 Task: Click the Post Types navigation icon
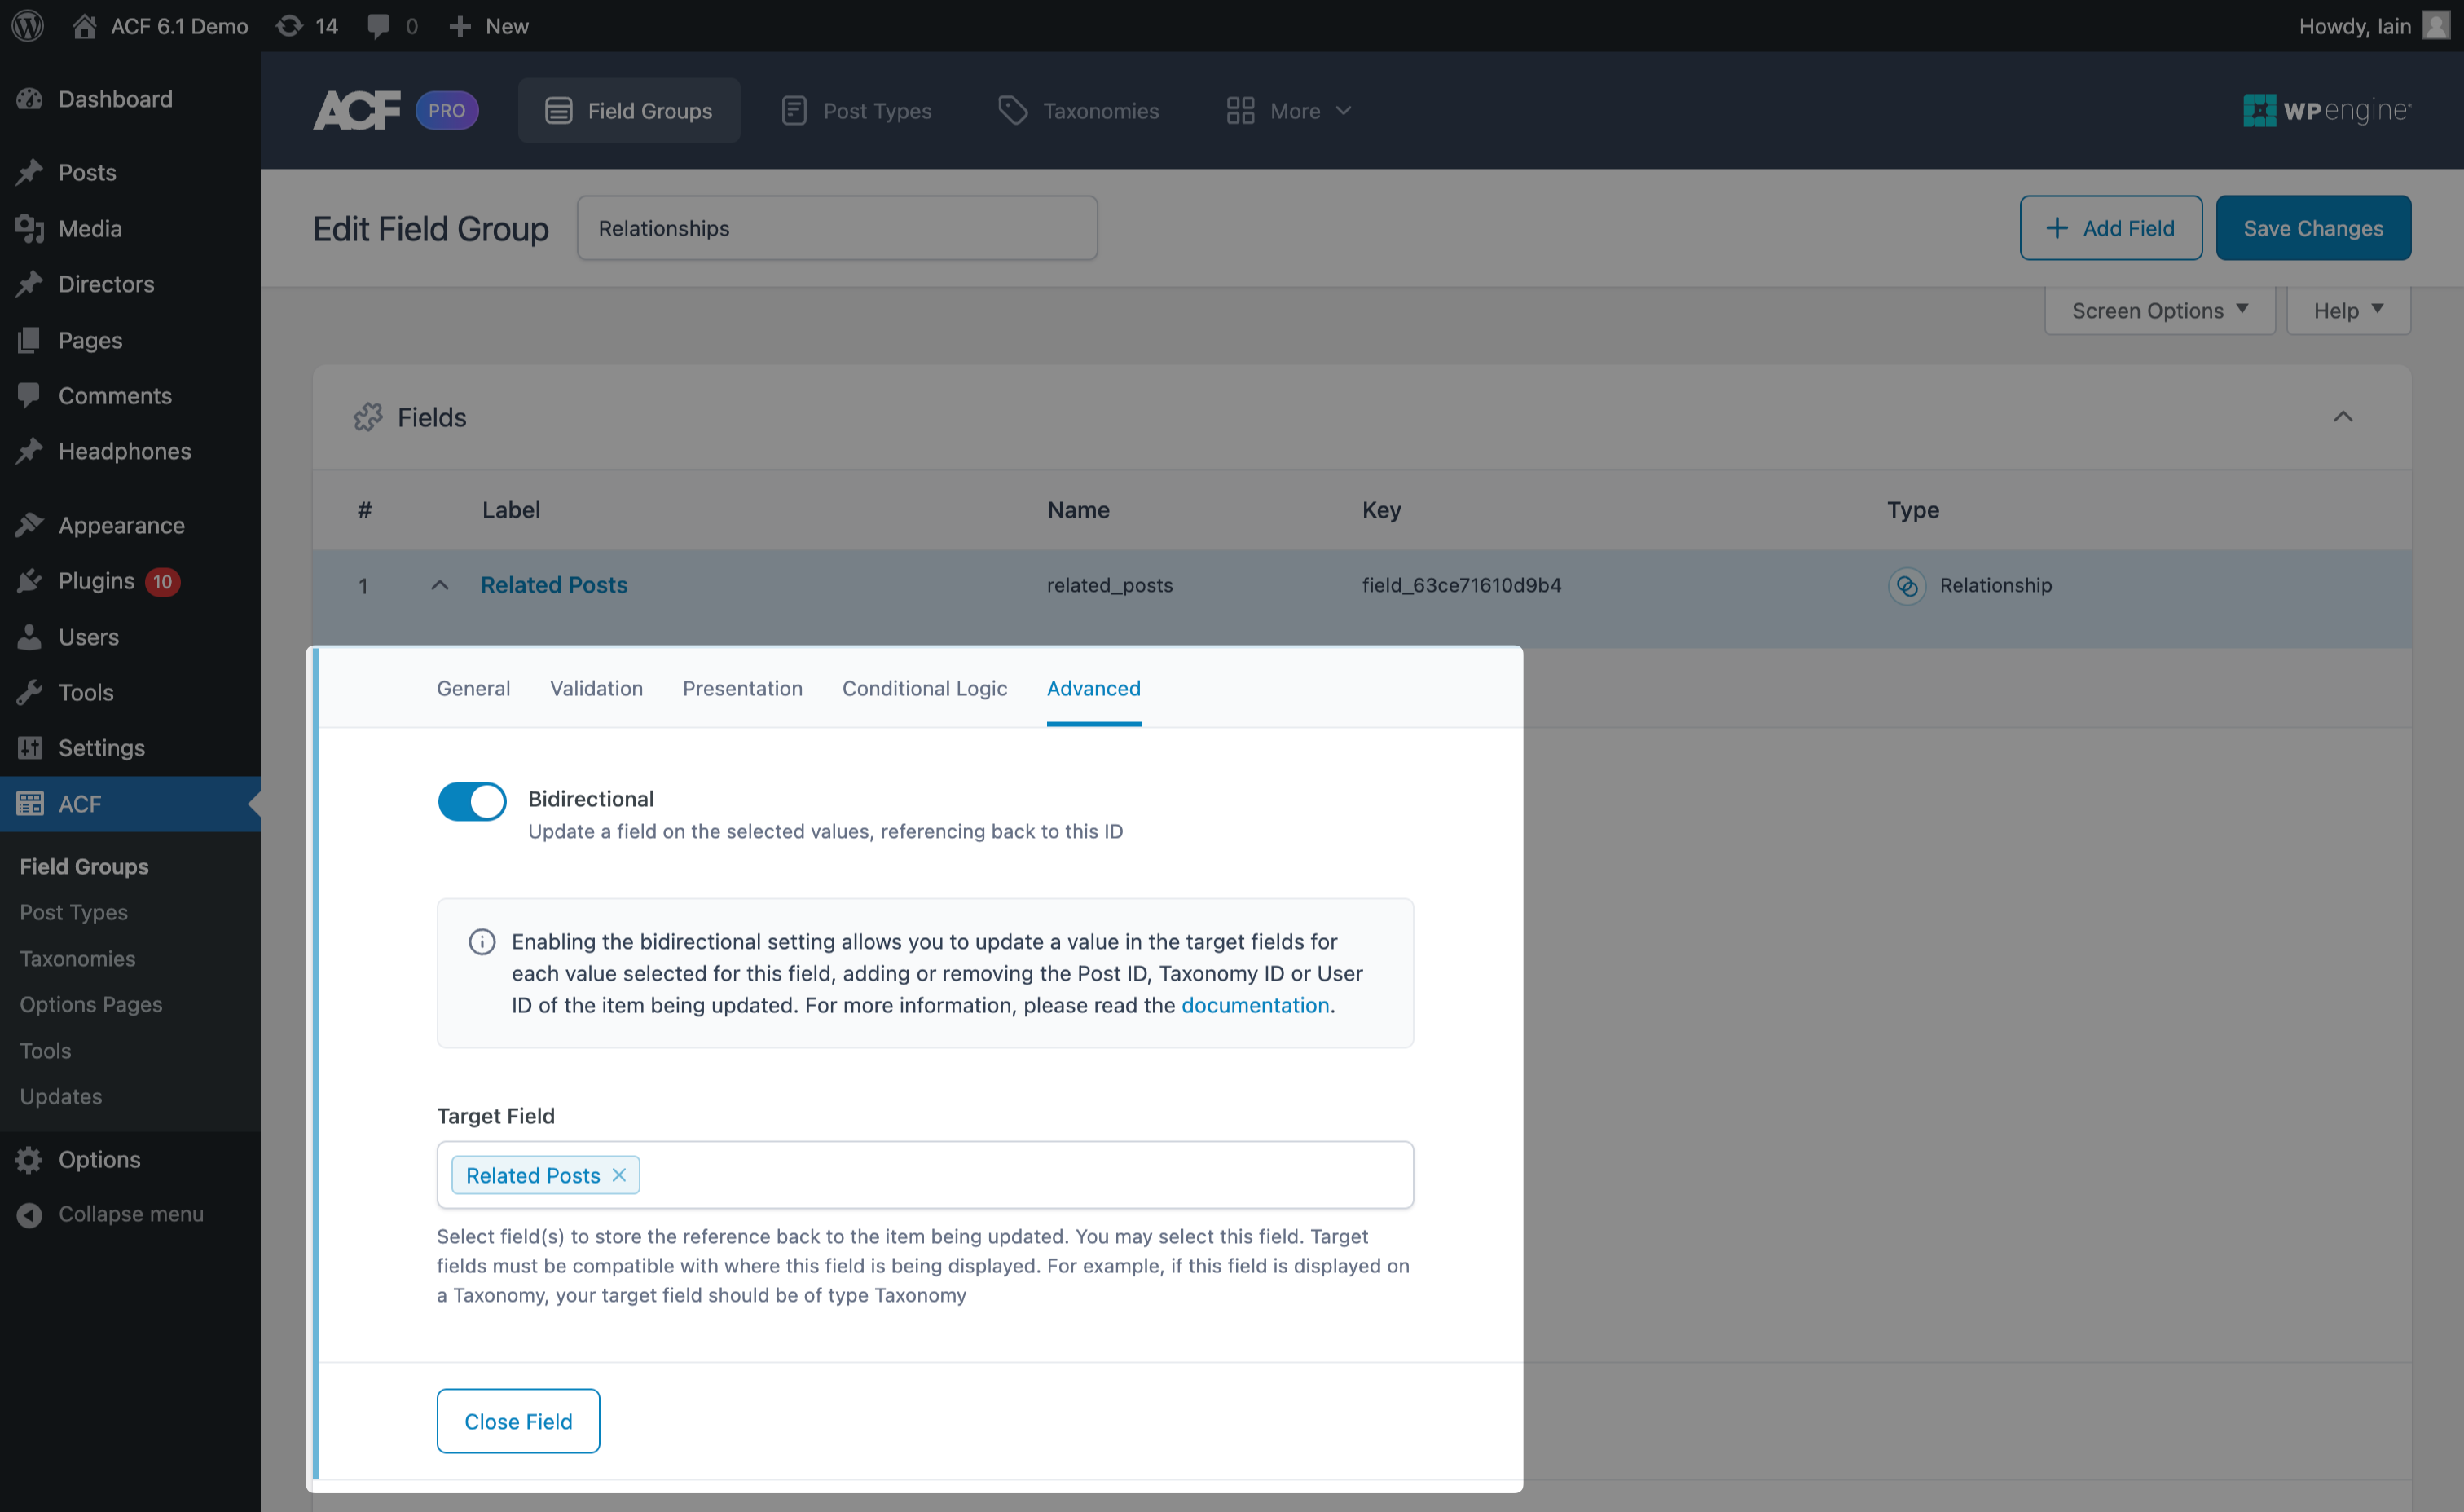[794, 109]
